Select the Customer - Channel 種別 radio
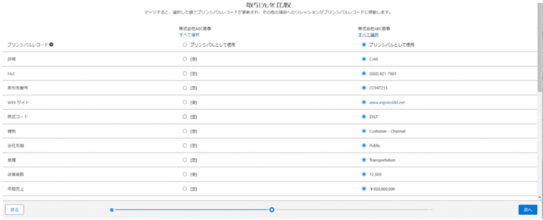 coord(364,131)
